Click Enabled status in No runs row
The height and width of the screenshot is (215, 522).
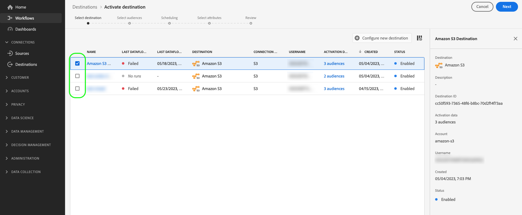(x=407, y=76)
